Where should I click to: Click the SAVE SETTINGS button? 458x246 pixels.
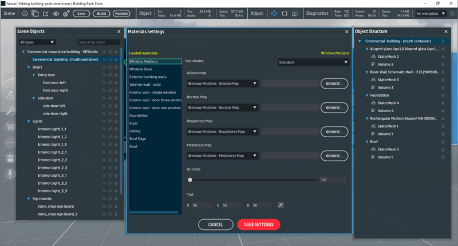[258, 224]
